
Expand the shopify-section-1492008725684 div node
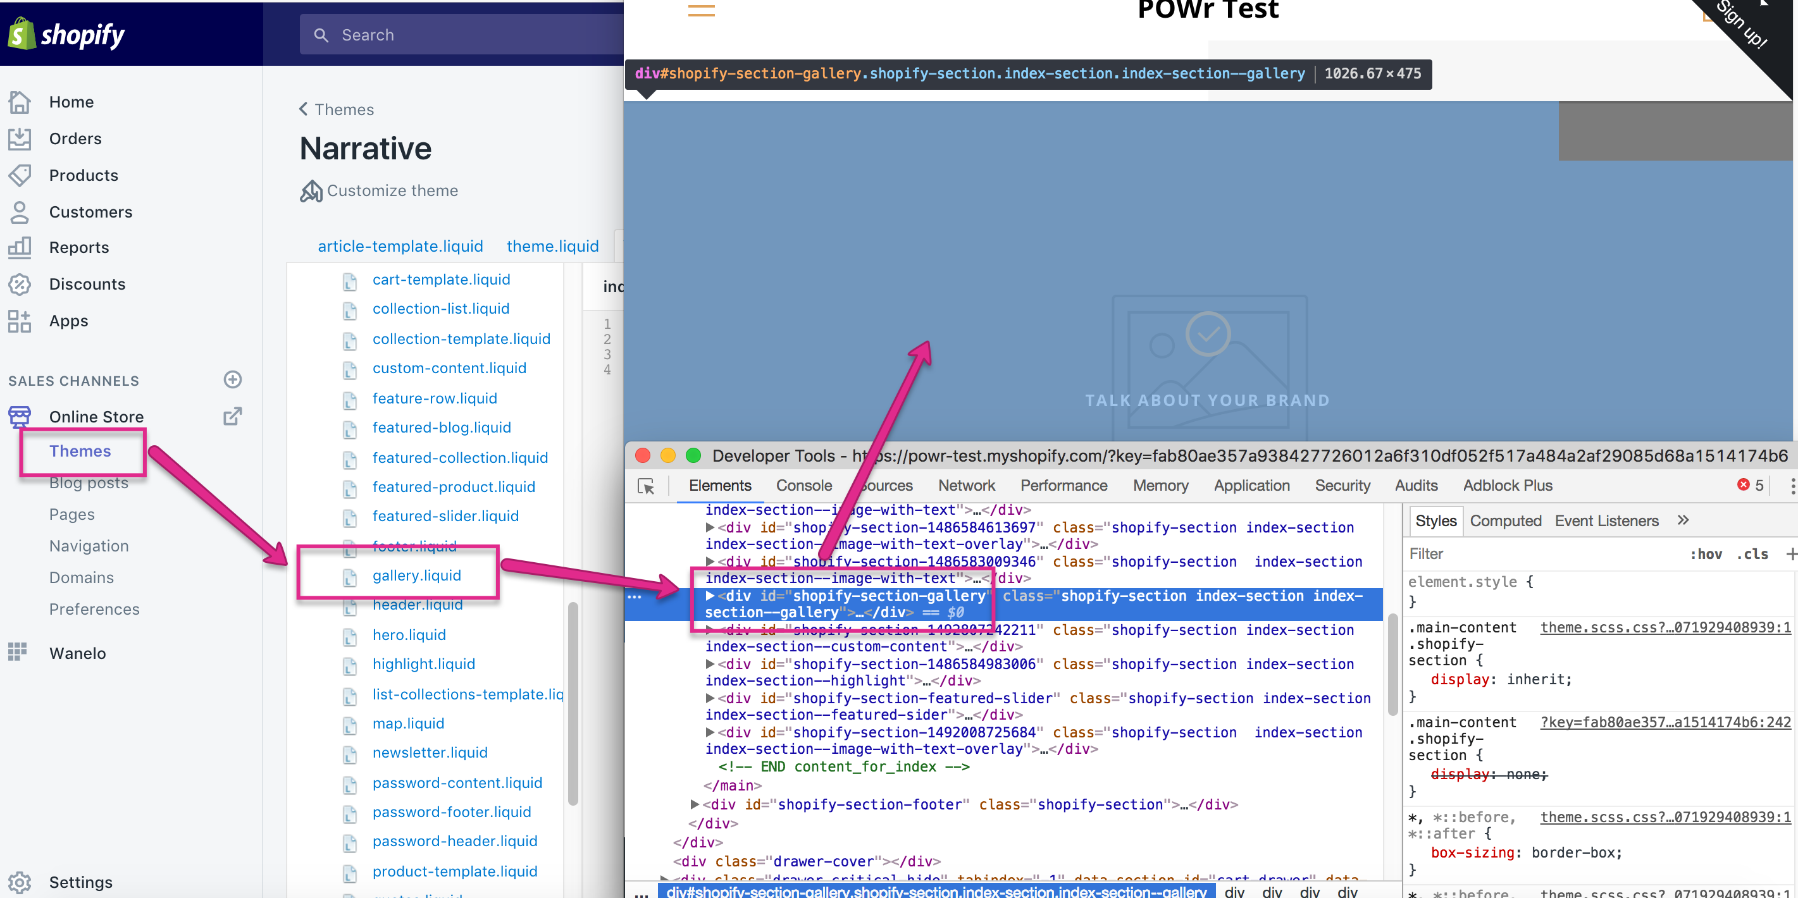tap(710, 733)
